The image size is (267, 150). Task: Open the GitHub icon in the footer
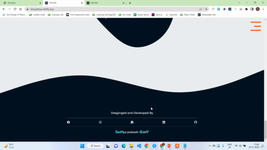click(x=196, y=122)
